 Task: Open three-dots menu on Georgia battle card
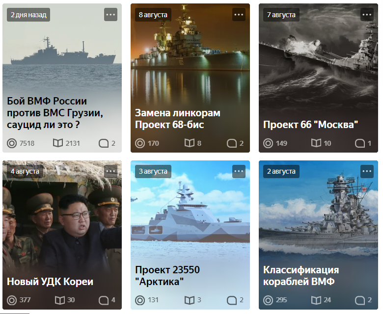[110, 15]
